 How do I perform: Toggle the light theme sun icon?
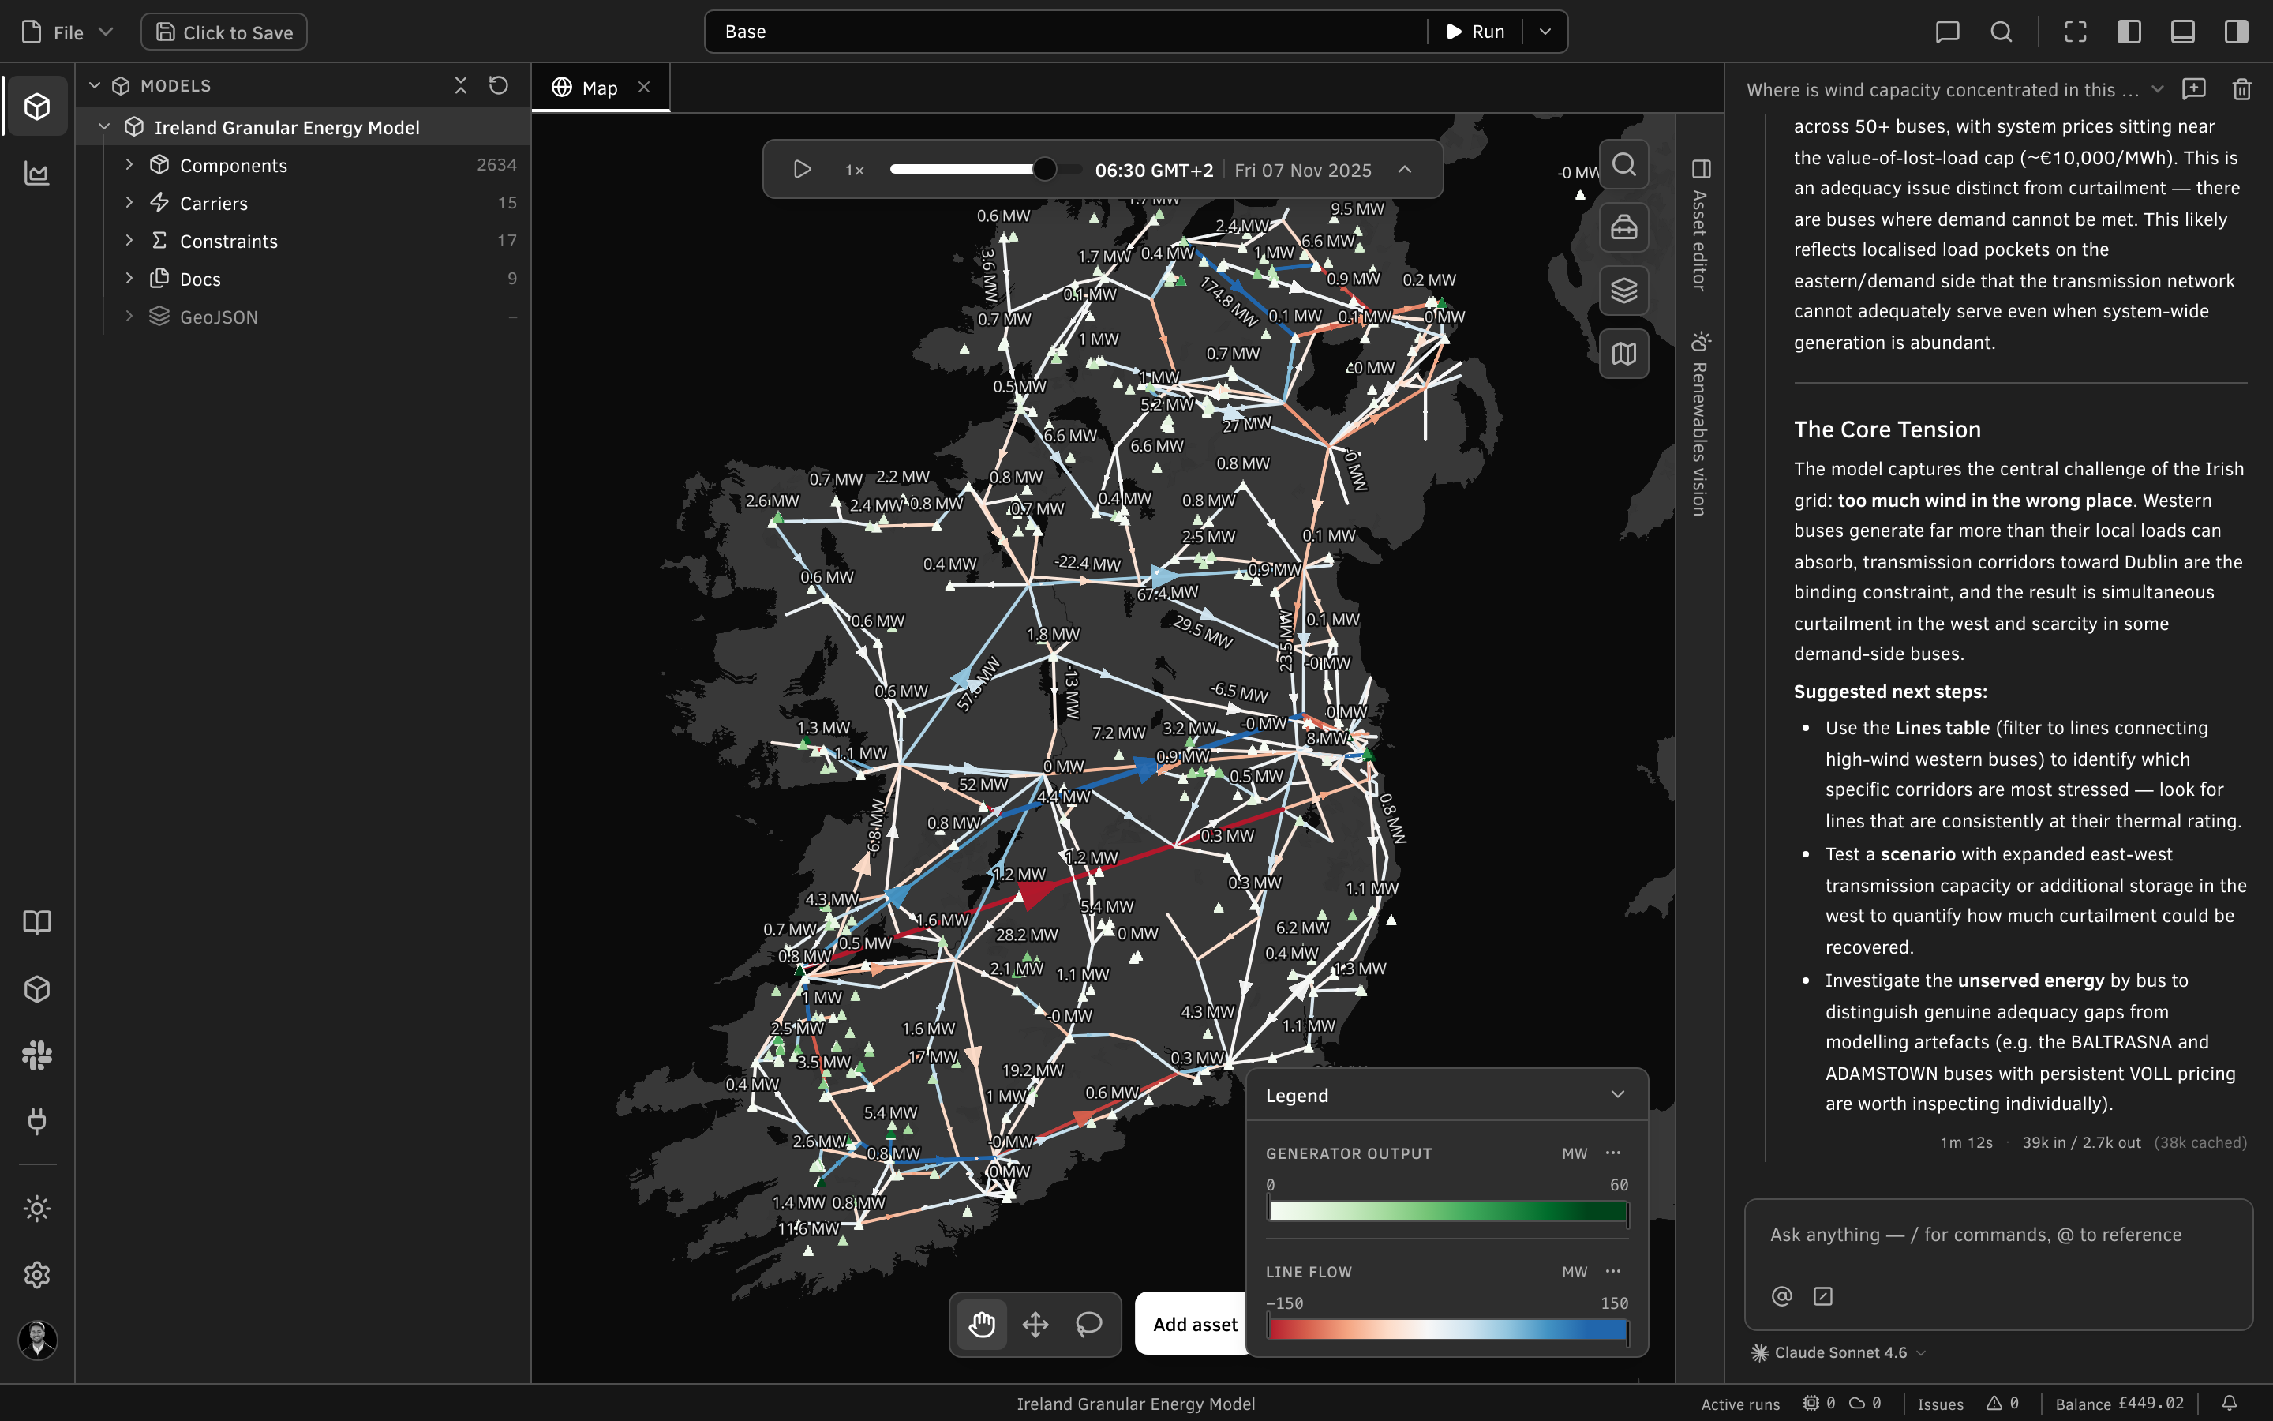click(x=38, y=1209)
